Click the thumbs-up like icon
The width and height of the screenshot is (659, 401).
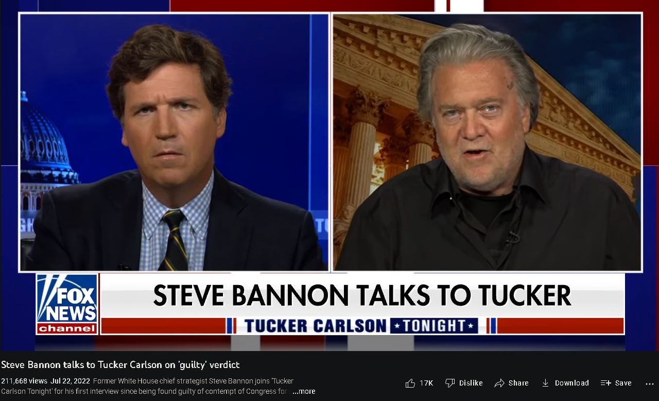tap(410, 383)
